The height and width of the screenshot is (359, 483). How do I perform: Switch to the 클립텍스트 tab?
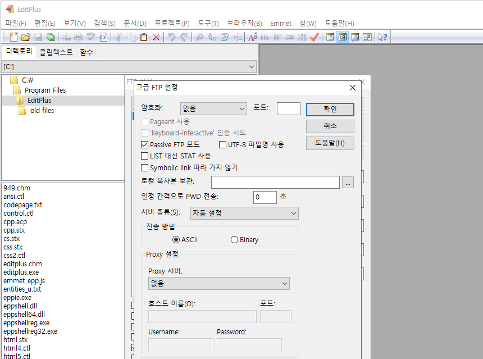(56, 52)
